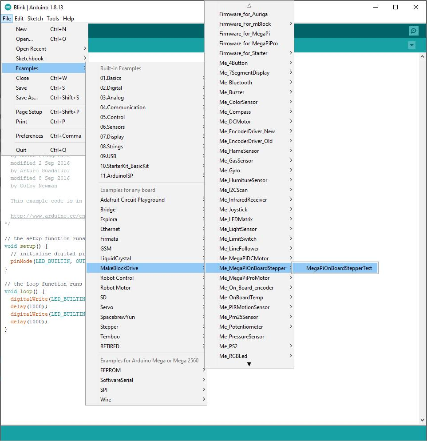Select 04.Communication examples
This screenshot has height=441, width=427.
point(123,107)
